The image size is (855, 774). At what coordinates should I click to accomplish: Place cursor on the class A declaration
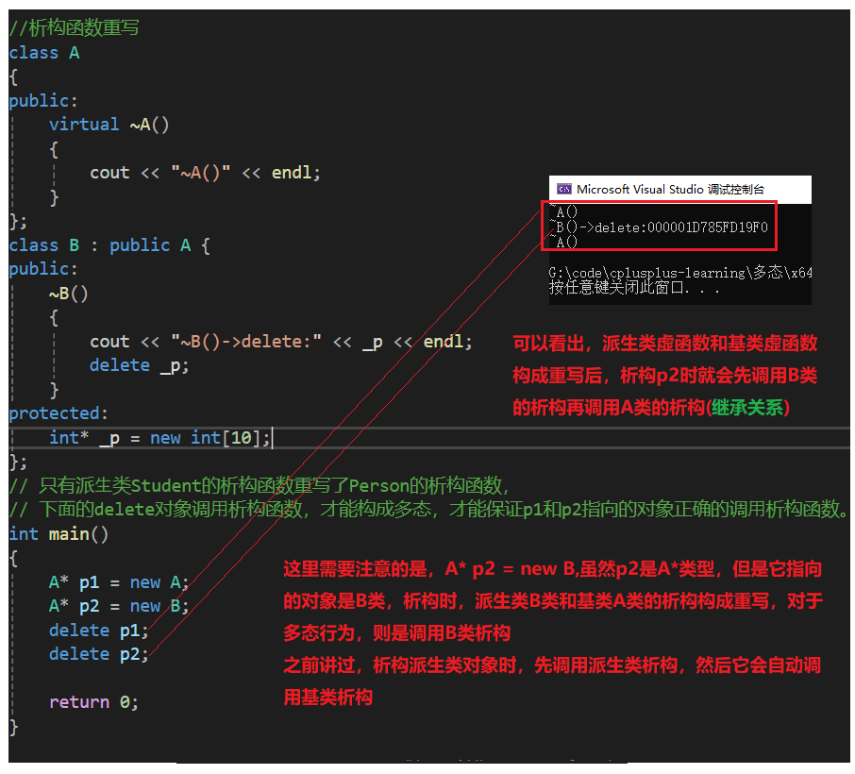point(44,53)
